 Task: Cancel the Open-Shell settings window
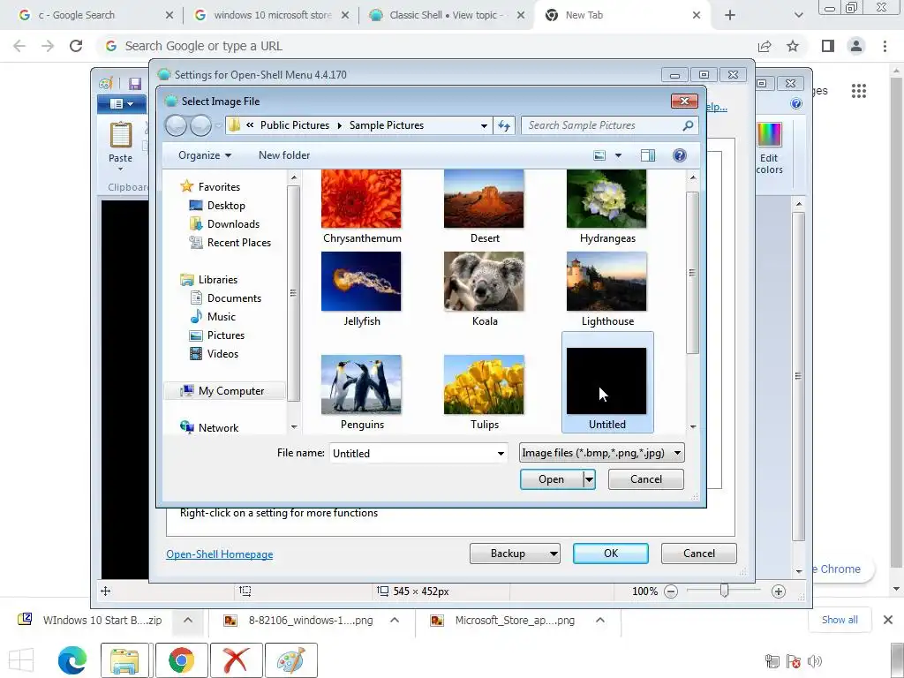(x=699, y=554)
